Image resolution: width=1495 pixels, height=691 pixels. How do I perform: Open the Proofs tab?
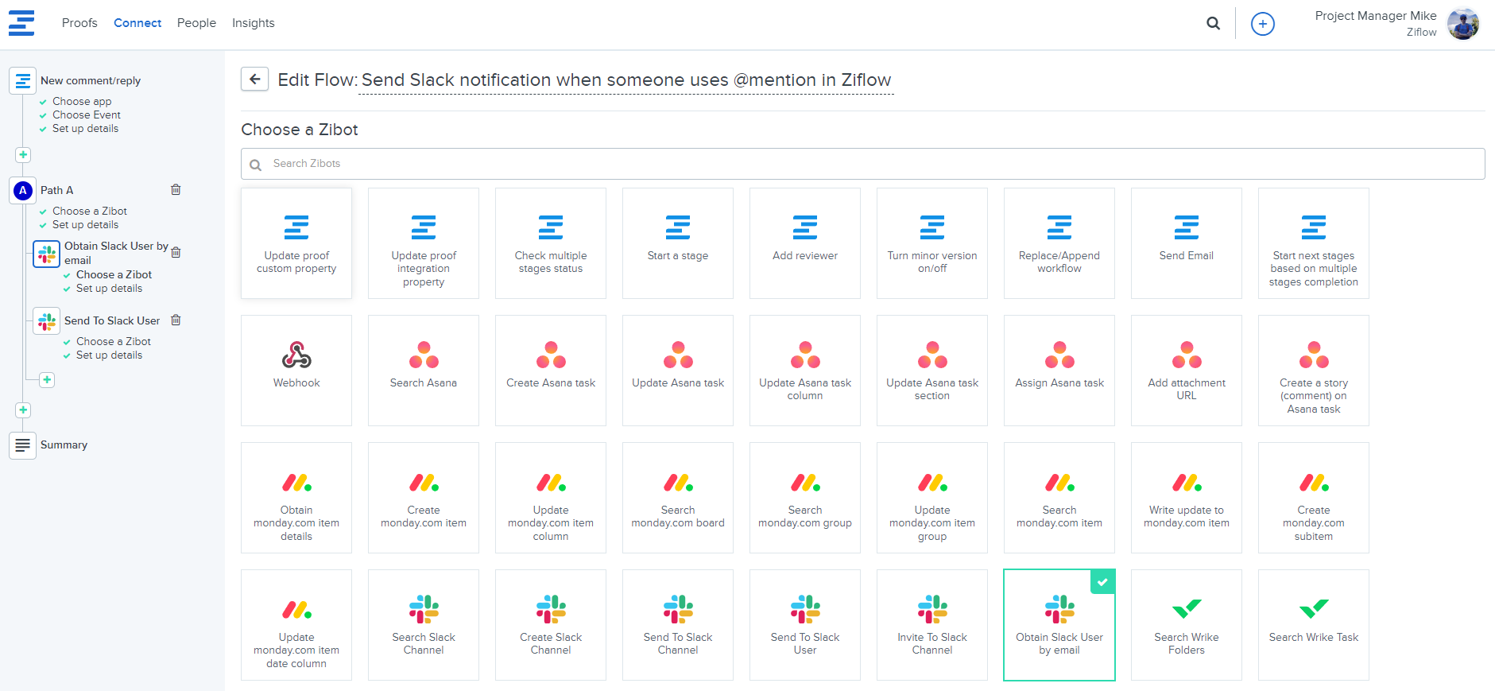pyautogui.click(x=79, y=23)
